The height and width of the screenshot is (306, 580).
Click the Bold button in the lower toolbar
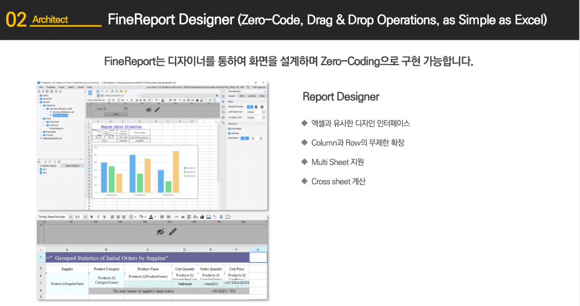tap(91, 216)
